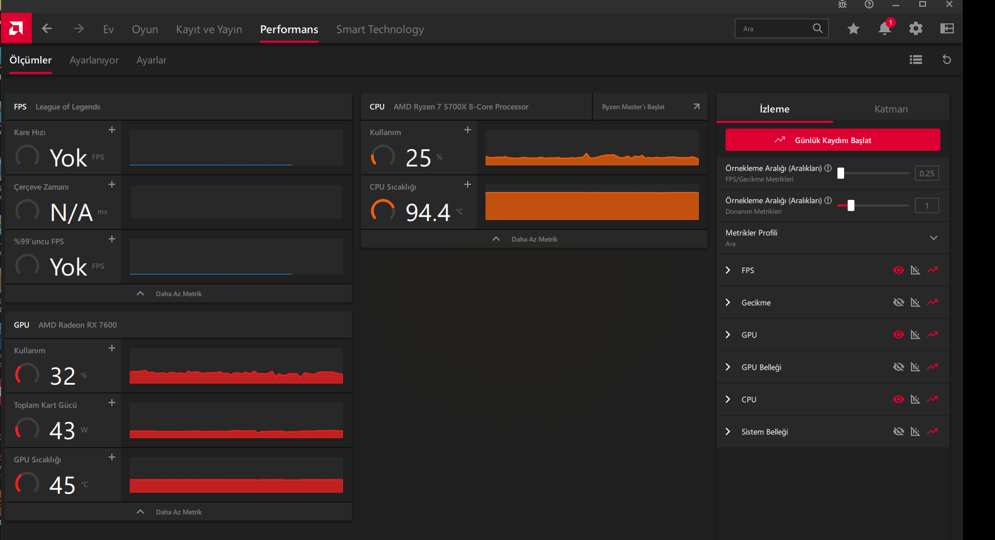995x540 pixels.
Task: Click the 0.25 sampling interval field
Action: click(927, 173)
